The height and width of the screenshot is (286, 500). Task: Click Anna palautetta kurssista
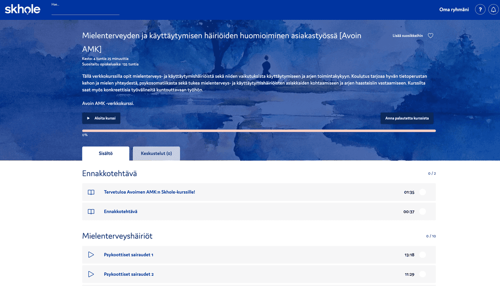tap(406, 118)
